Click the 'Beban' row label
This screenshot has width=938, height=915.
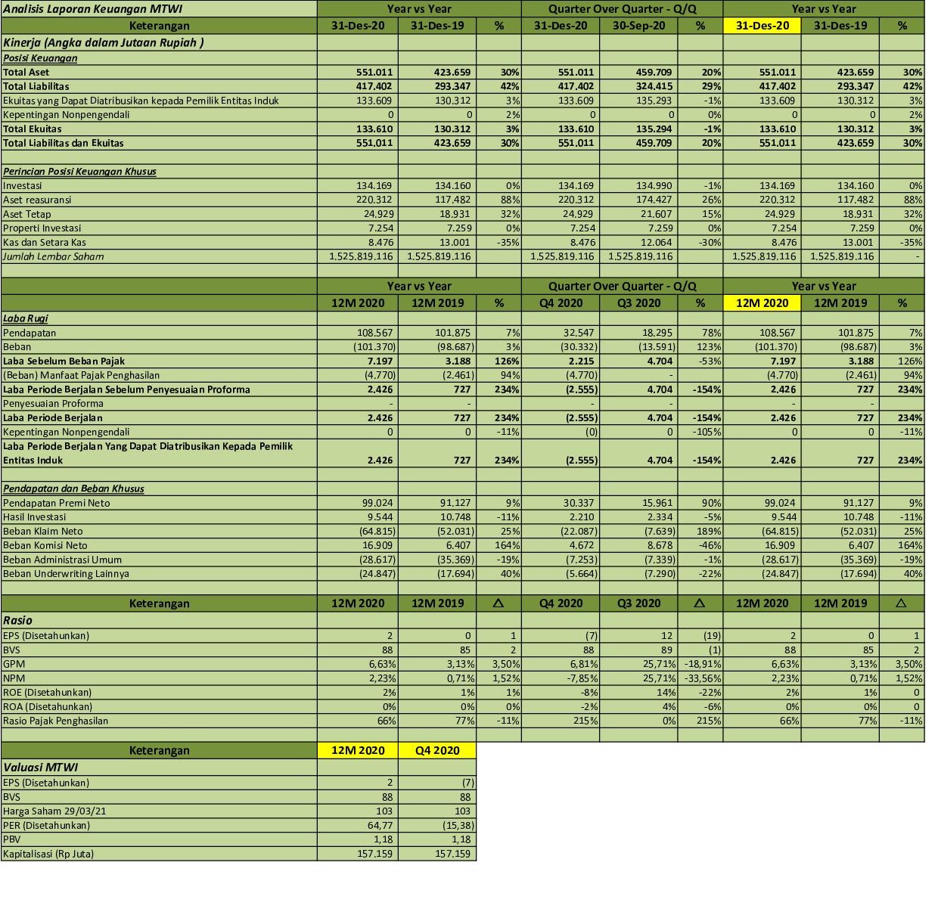[x=17, y=346]
